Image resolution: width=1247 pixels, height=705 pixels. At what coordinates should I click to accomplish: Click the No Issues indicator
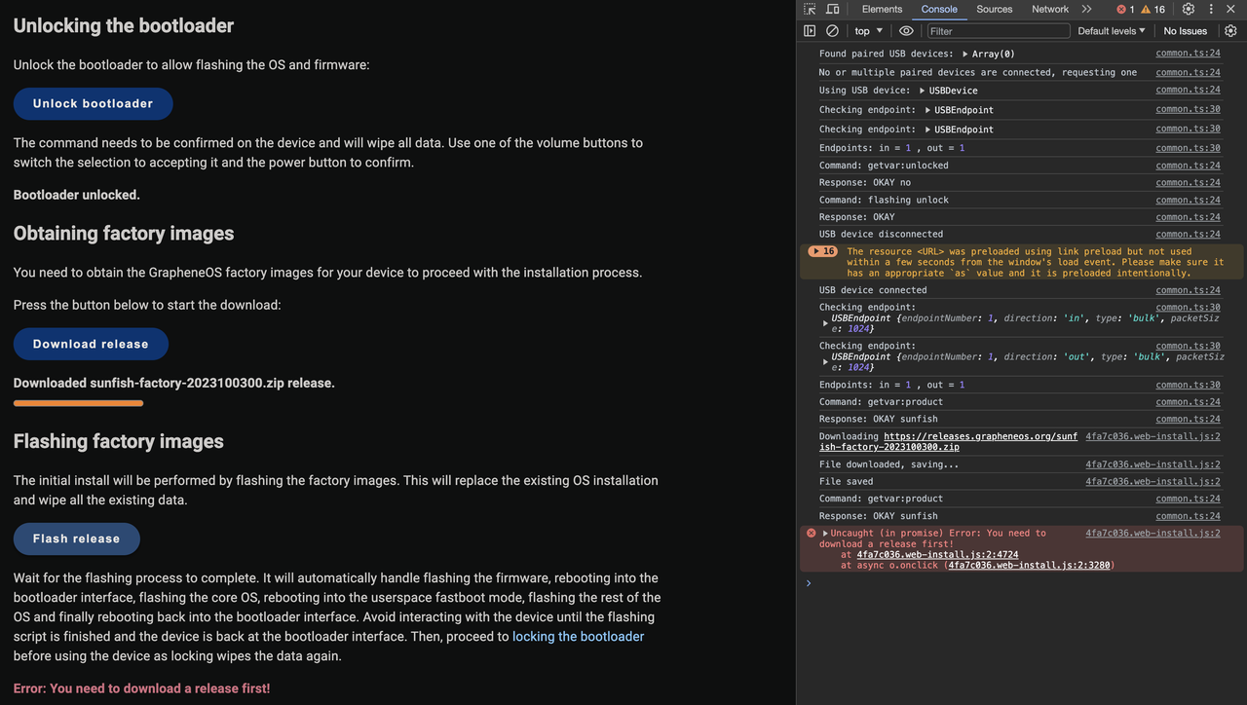1186,31
